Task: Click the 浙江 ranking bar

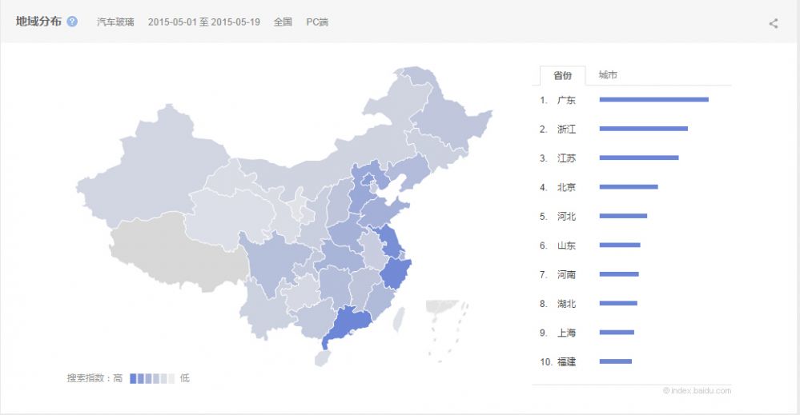Action: click(x=643, y=129)
